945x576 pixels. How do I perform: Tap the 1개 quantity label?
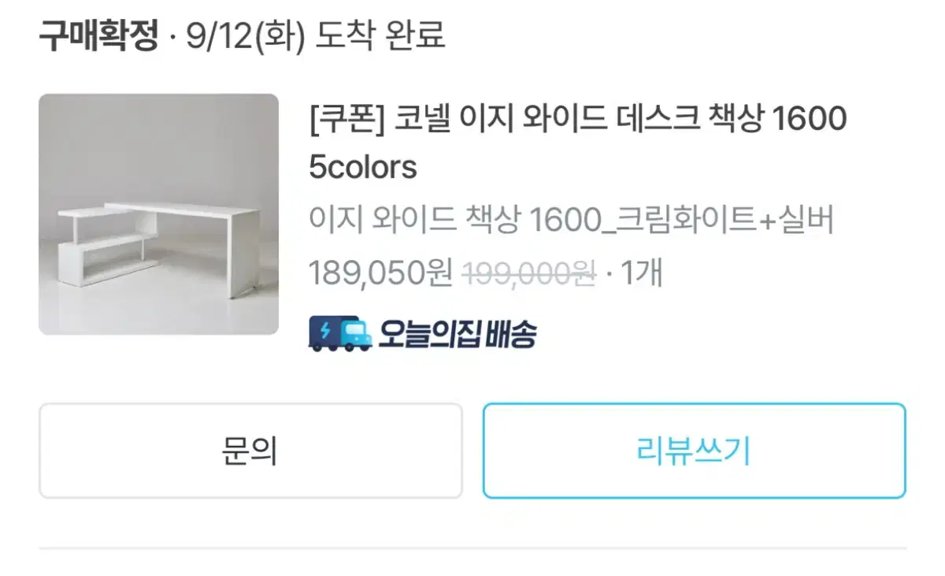point(642,273)
